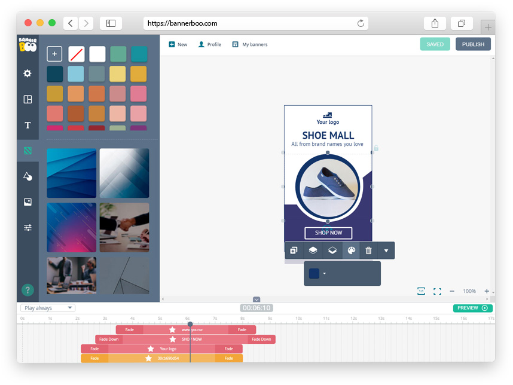Toggle the lock icon beside the banner
This screenshot has width=513, height=385.
click(x=376, y=148)
